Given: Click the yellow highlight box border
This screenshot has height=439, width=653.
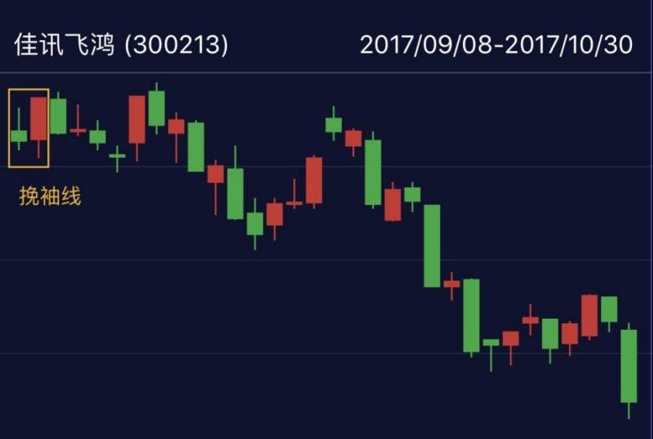Looking at the screenshot, I should 10,128.
